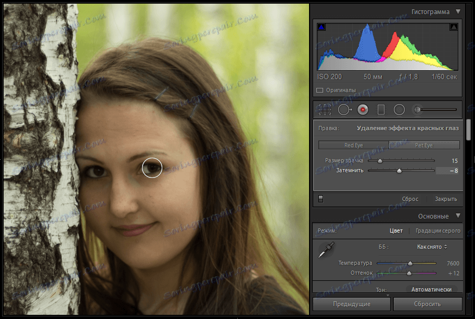Click the Затемнить slider handle

coord(400,170)
